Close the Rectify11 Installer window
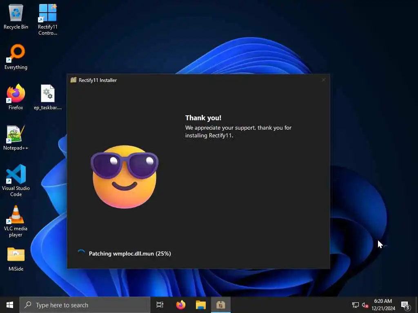Screen dimensions: 418x313 point(323,80)
